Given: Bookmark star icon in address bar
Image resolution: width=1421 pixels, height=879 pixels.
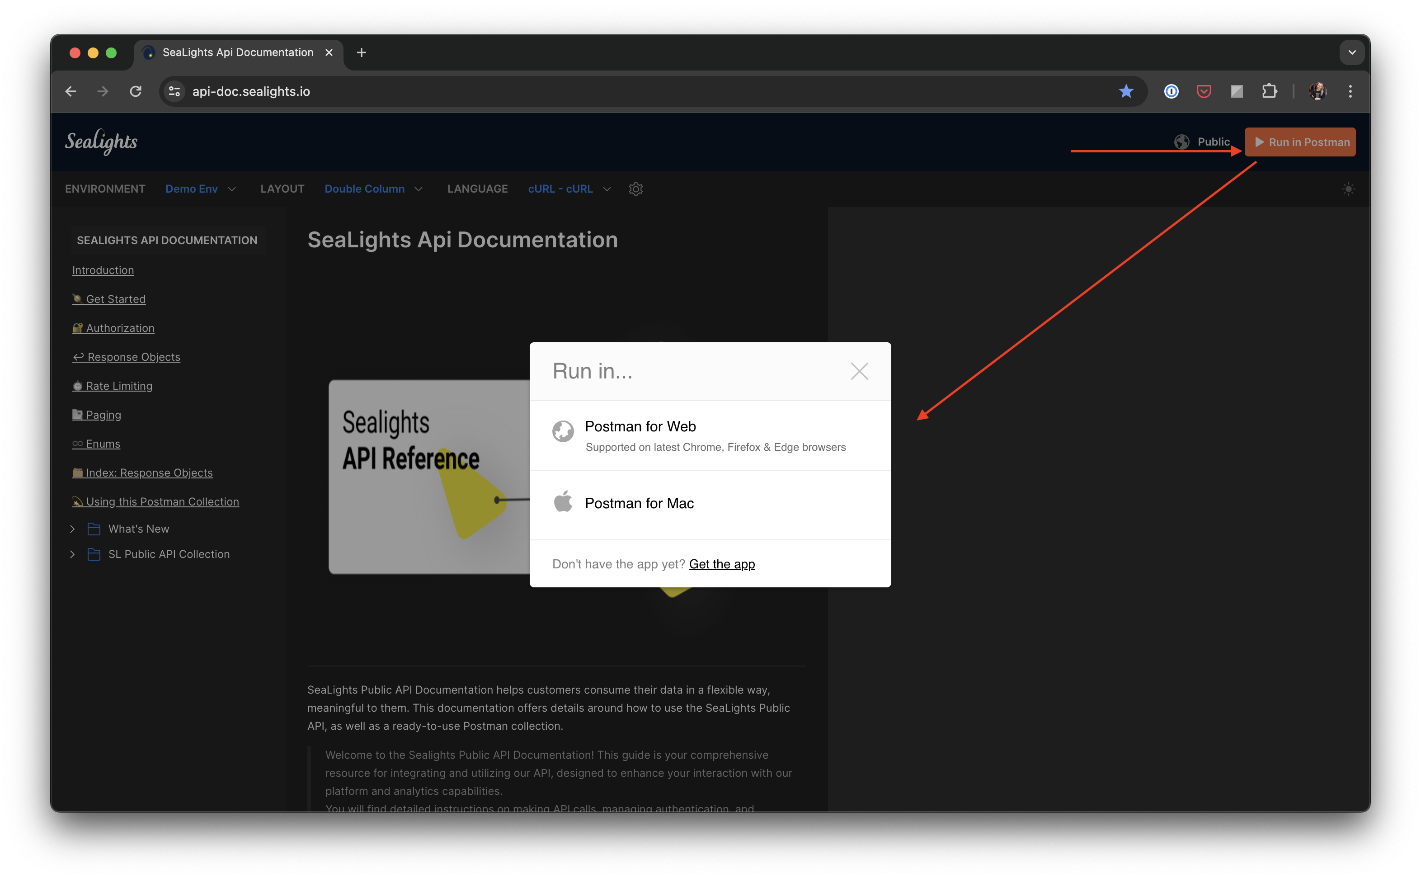Looking at the screenshot, I should click(x=1126, y=91).
